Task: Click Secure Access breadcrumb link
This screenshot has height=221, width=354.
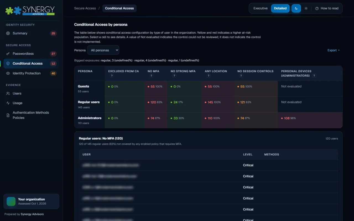Action: tap(85, 8)
